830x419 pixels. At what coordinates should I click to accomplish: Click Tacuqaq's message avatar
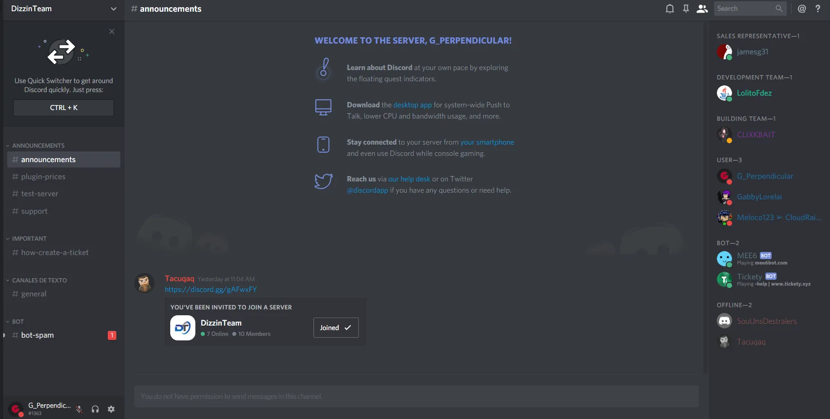[x=145, y=283]
